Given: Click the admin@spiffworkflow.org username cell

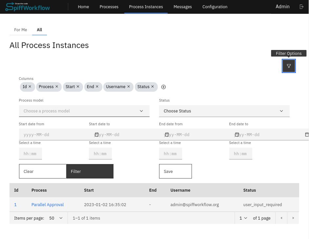Looking at the screenshot, I should point(195,204).
